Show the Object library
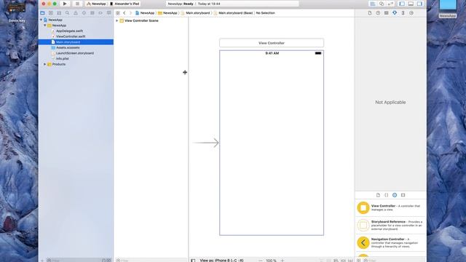 click(395, 195)
